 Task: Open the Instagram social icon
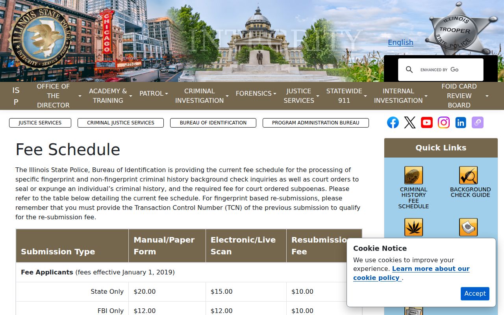point(444,122)
